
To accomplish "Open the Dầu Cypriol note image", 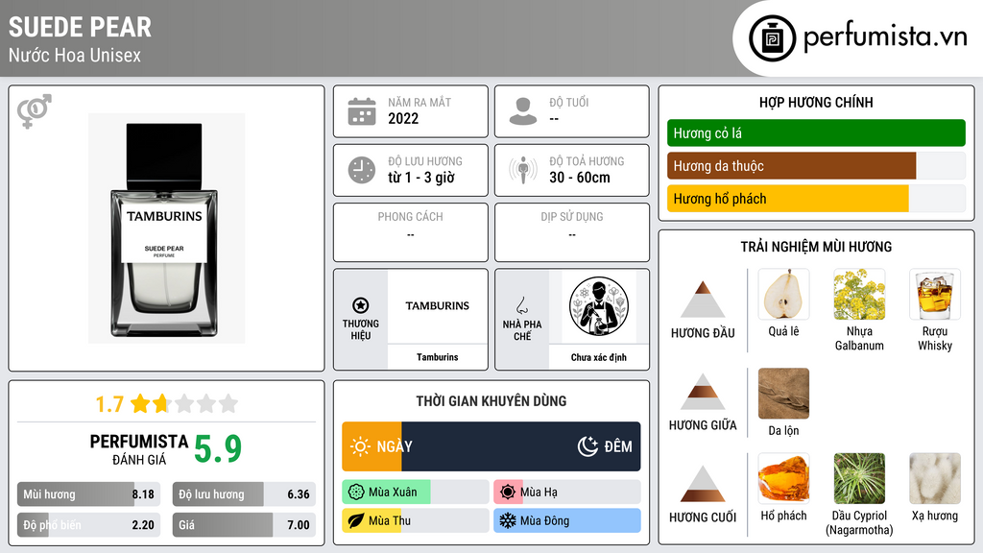I will point(859,478).
